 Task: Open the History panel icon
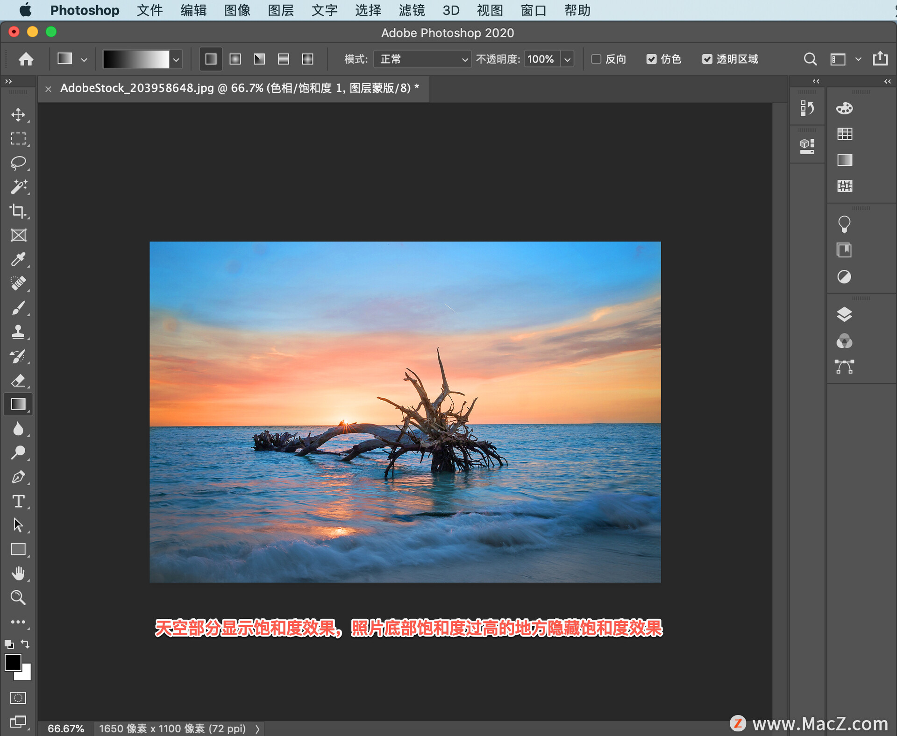point(807,108)
